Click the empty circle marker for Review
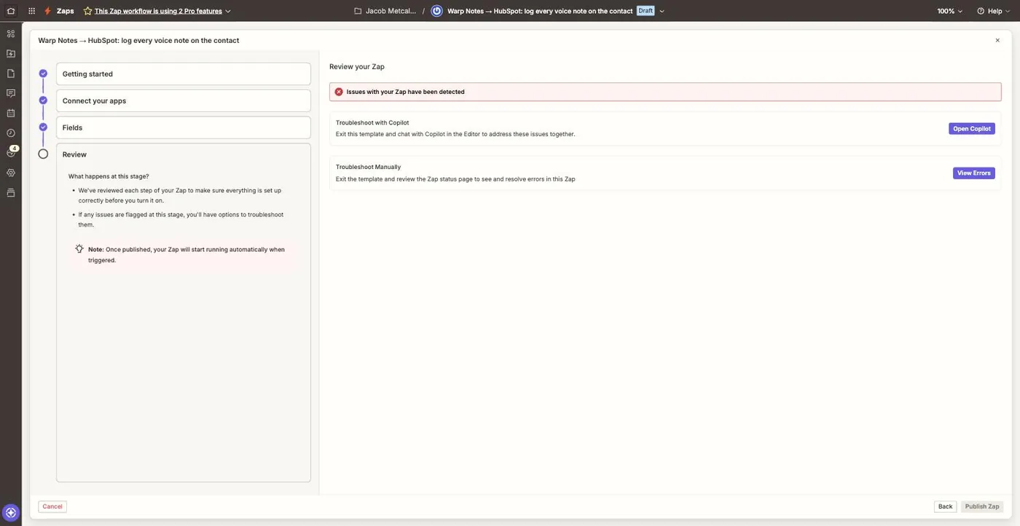 click(43, 154)
